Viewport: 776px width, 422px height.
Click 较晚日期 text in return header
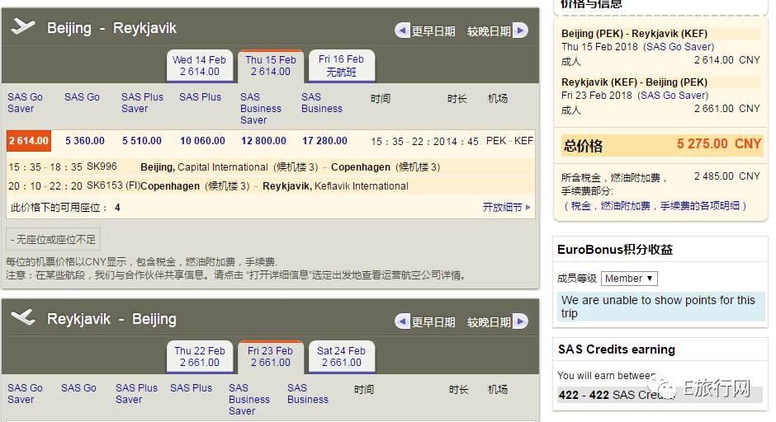(x=489, y=322)
